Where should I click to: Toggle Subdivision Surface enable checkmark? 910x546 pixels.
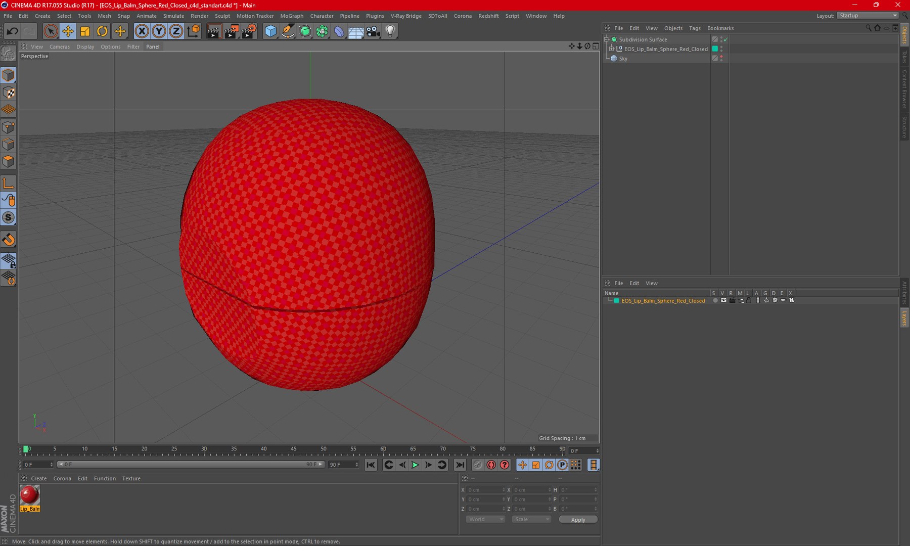(x=726, y=39)
